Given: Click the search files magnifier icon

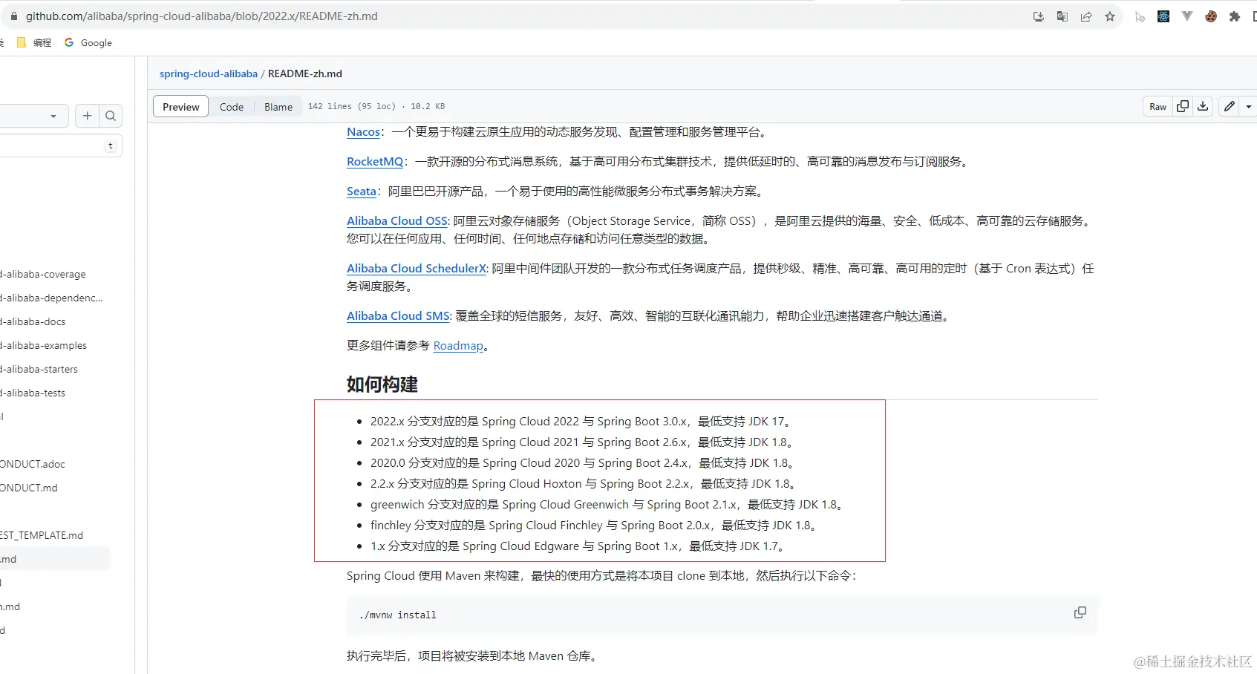Looking at the screenshot, I should pyautogui.click(x=111, y=116).
